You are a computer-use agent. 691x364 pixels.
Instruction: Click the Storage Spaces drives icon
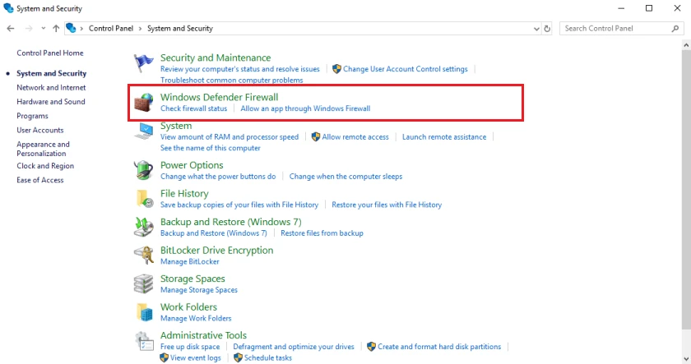(144, 283)
